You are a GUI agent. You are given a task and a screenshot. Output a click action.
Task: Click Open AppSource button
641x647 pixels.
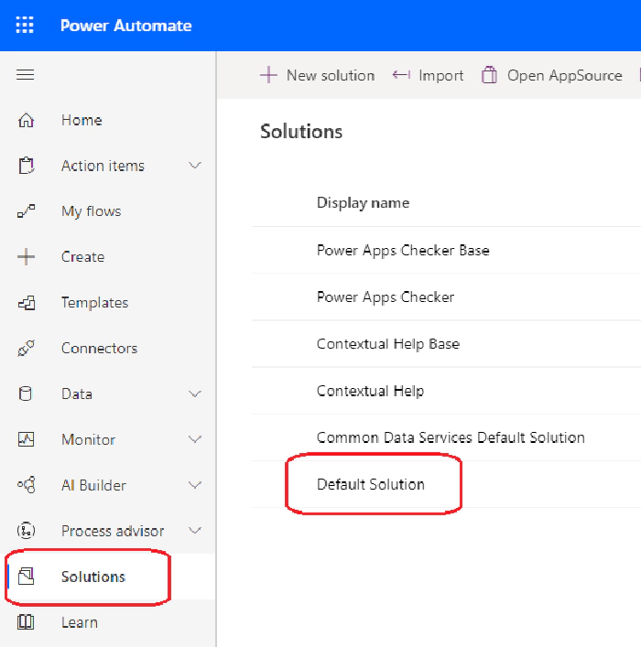(553, 76)
